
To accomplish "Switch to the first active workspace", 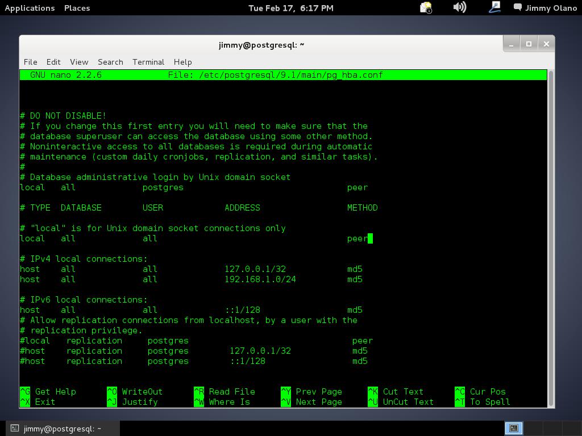I will 513,428.
